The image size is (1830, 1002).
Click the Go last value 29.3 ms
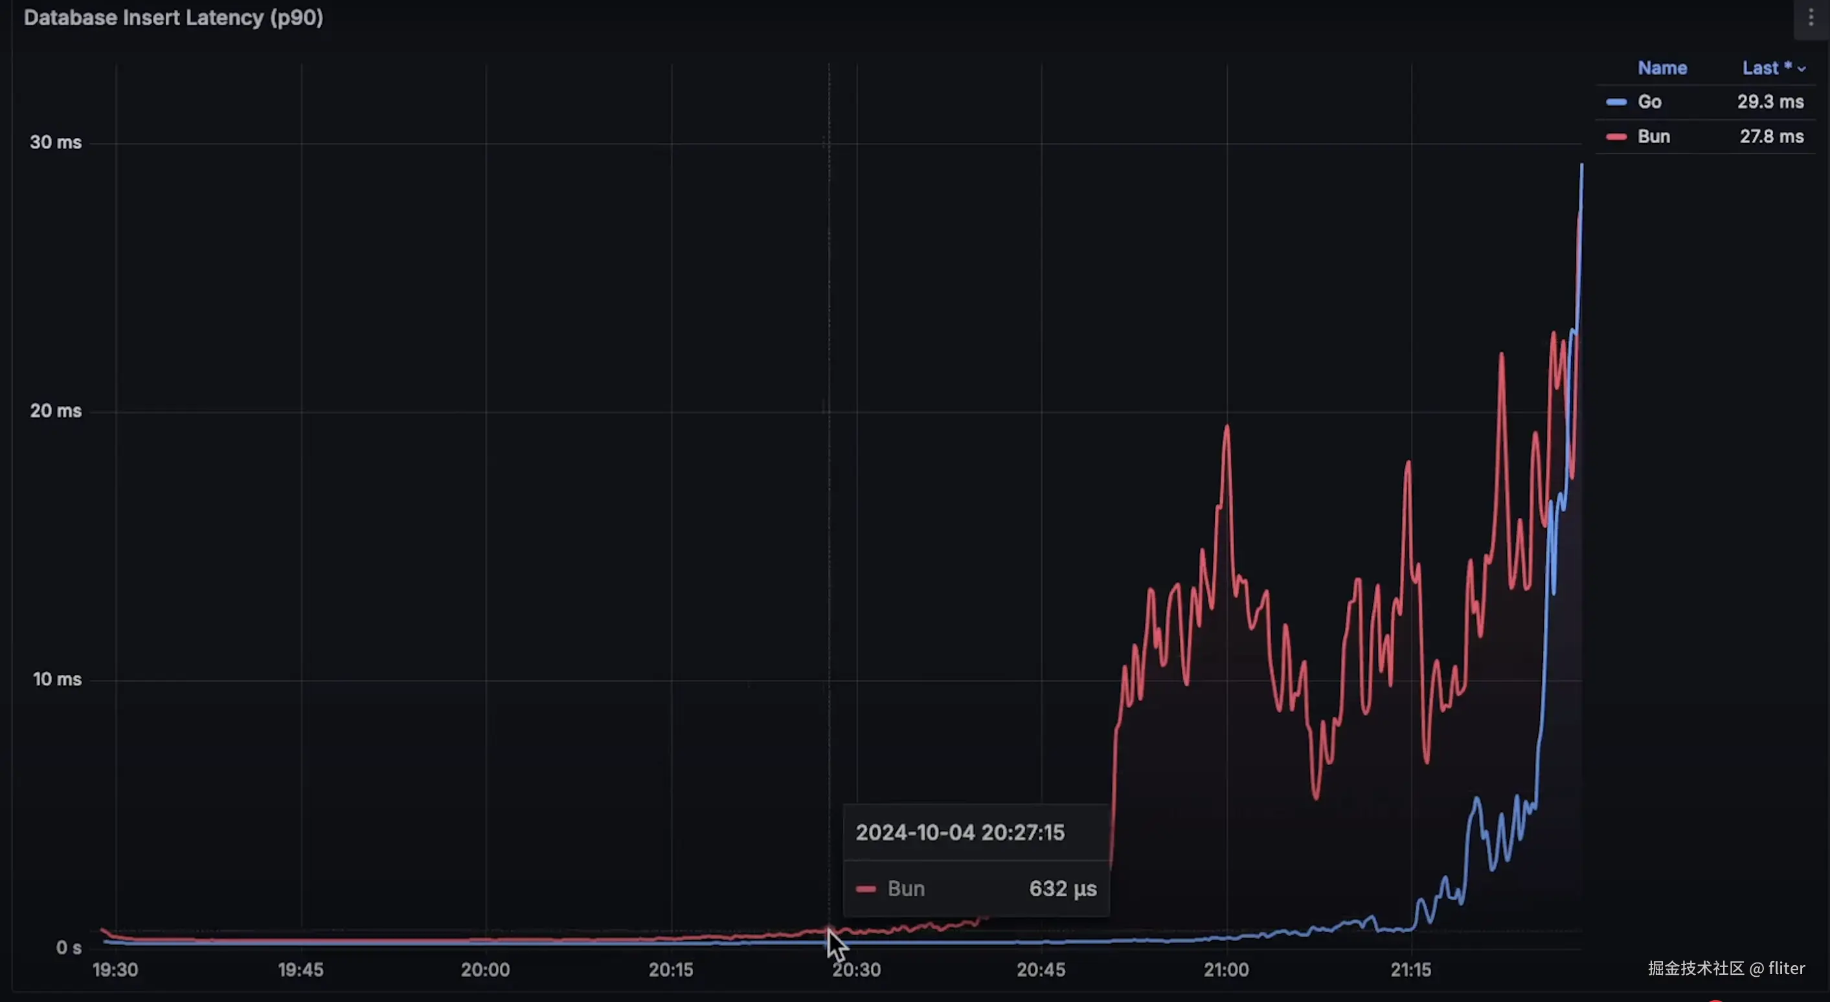pos(1770,102)
